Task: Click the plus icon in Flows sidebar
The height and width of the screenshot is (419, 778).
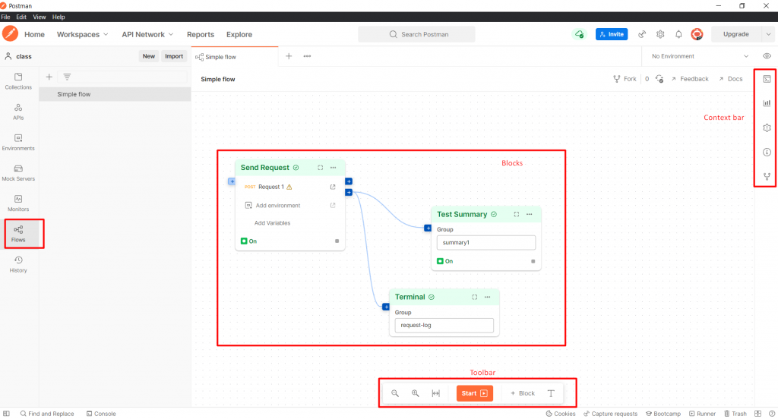Action: pos(49,77)
